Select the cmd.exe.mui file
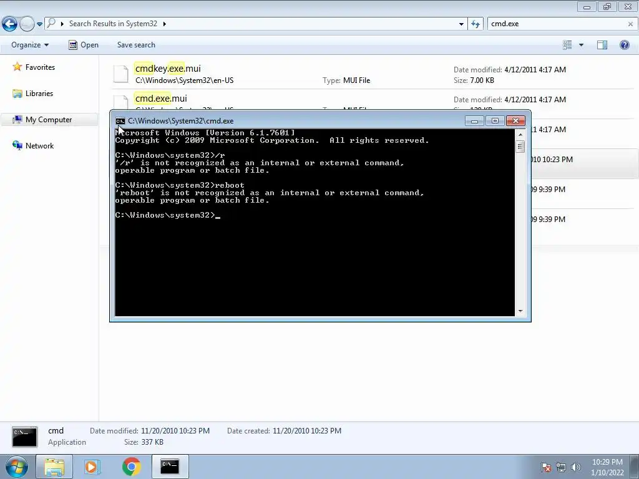Image resolution: width=639 pixels, height=479 pixels. click(161, 98)
